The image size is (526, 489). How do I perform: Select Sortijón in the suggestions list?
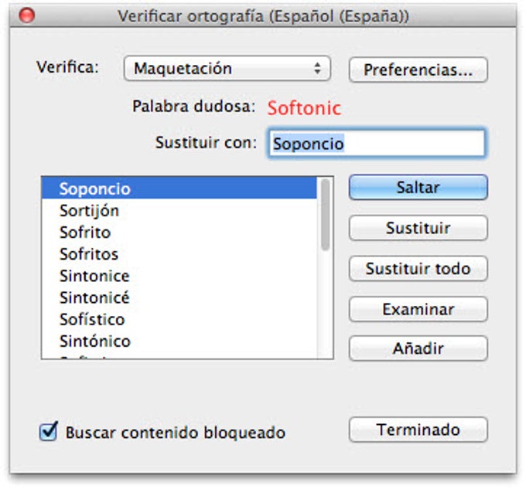point(179,211)
